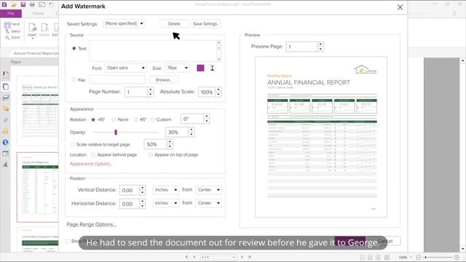Image resolution: width=466 pixels, height=262 pixels.
Task: Select the Custom rotation option
Action: click(x=152, y=119)
